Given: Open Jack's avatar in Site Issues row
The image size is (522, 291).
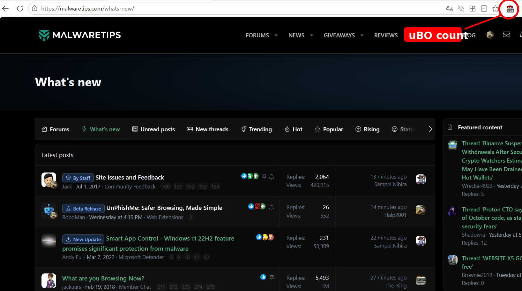Looking at the screenshot, I should tap(49, 180).
